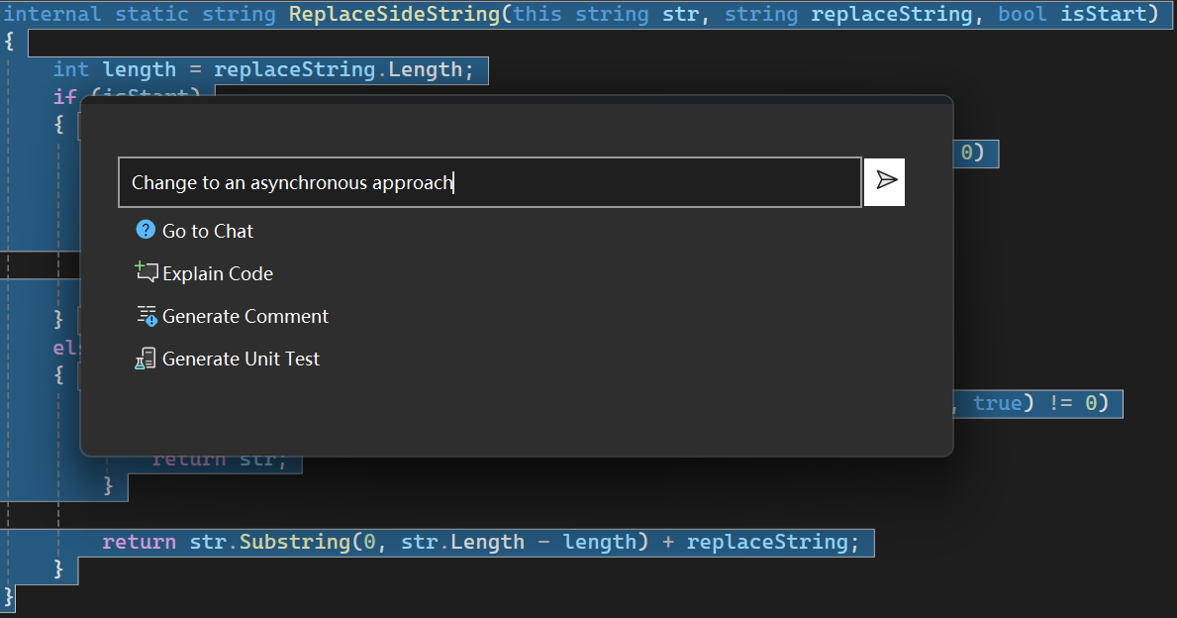Choose Generate Unit Test from the list

click(241, 359)
